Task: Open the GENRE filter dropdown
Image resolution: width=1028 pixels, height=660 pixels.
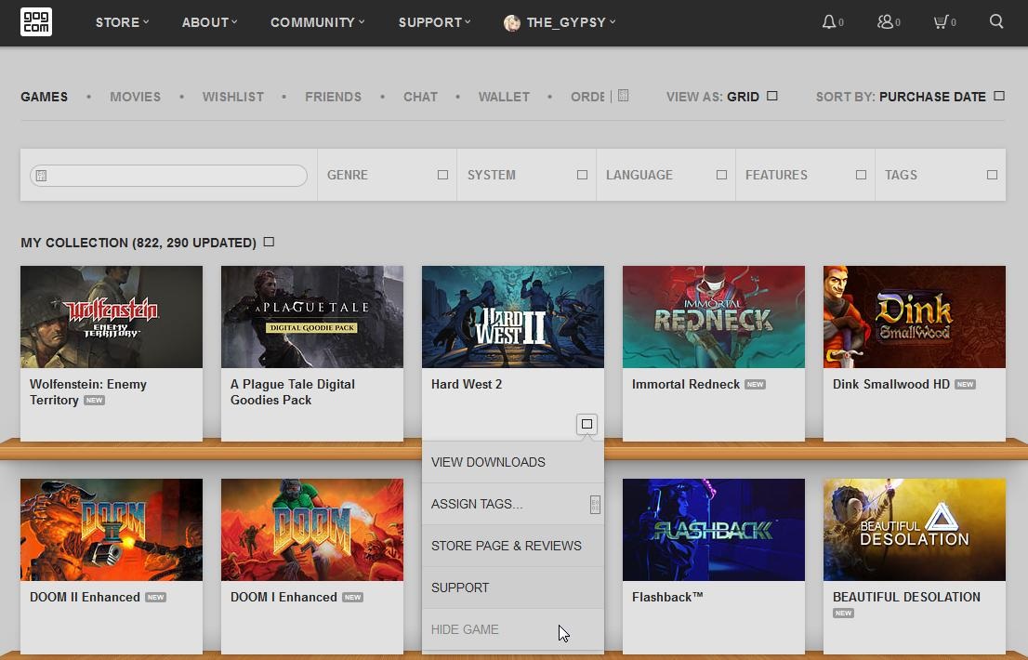Action: (388, 175)
